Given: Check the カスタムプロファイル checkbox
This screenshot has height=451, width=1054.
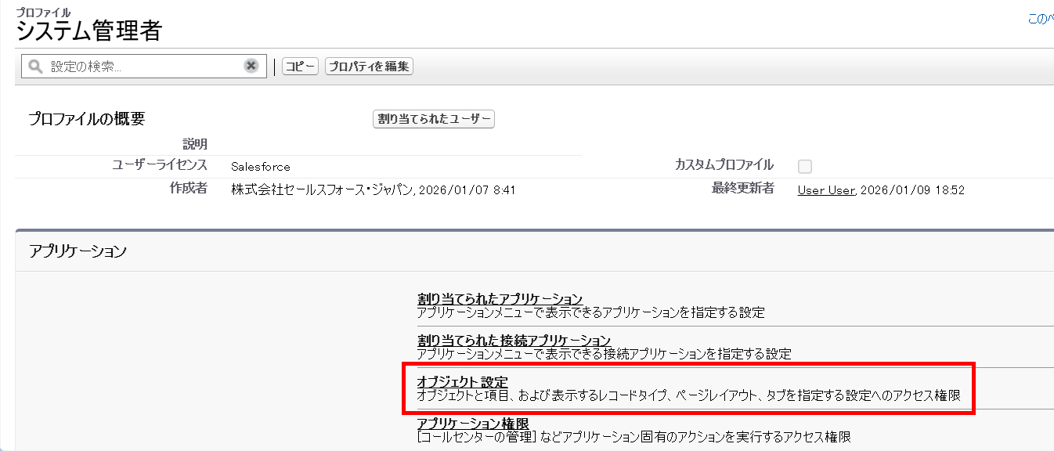Looking at the screenshot, I should coord(805,166).
